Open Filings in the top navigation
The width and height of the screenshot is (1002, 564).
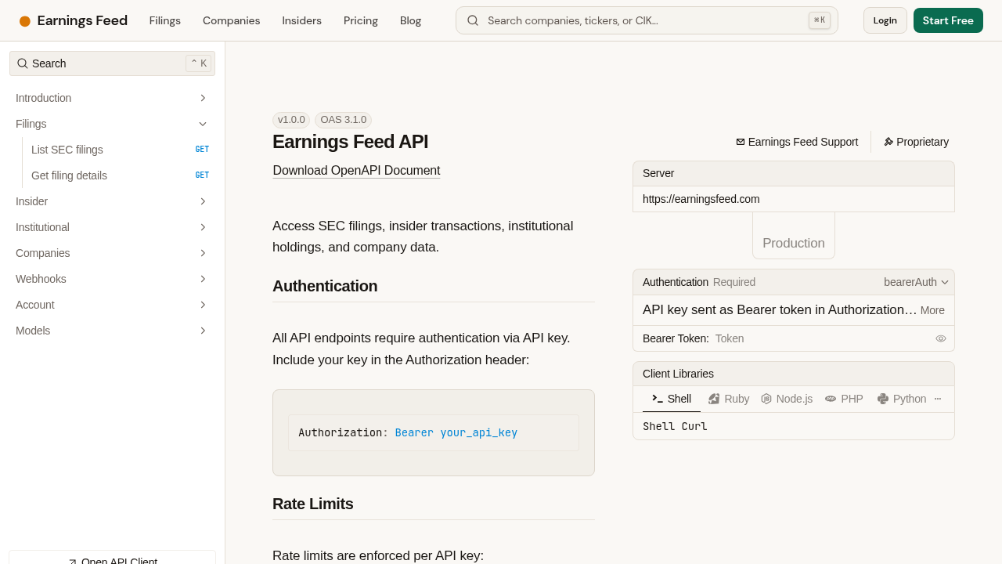(x=165, y=20)
